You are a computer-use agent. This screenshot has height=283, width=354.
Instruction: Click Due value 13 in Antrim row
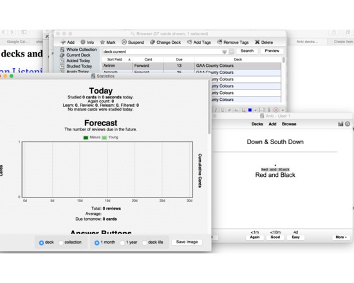(179, 66)
